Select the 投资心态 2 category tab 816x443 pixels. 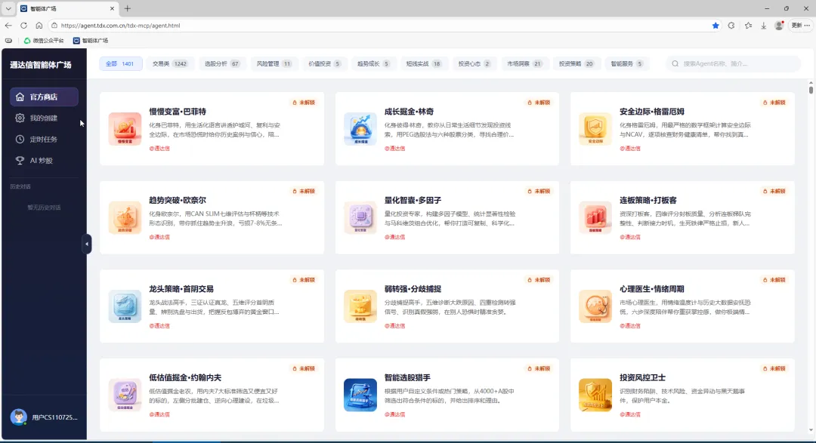point(474,63)
